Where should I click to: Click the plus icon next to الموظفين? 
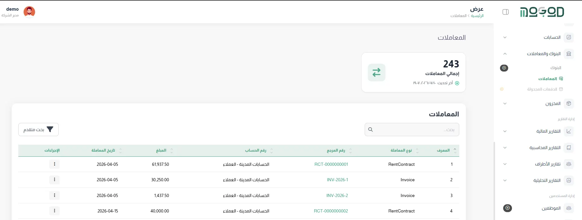[508, 208]
